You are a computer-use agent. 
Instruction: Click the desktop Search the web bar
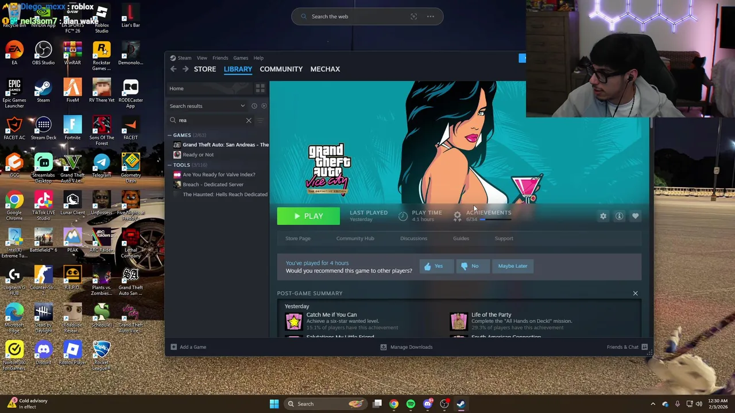pos(367,17)
